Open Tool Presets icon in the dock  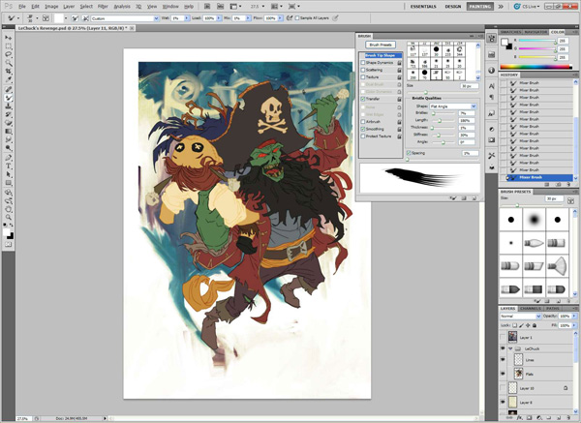pyautogui.click(x=492, y=156)
